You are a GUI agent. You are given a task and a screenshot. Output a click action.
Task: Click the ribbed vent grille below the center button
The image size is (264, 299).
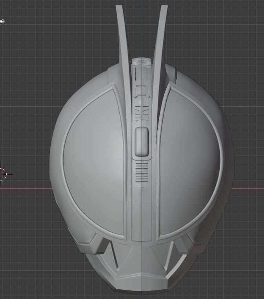pos(142,173)
